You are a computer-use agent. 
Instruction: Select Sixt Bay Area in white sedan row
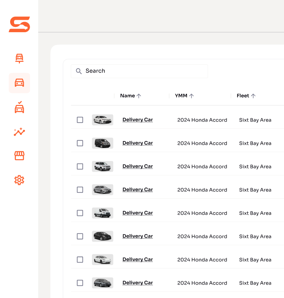(x=255, y=120)
